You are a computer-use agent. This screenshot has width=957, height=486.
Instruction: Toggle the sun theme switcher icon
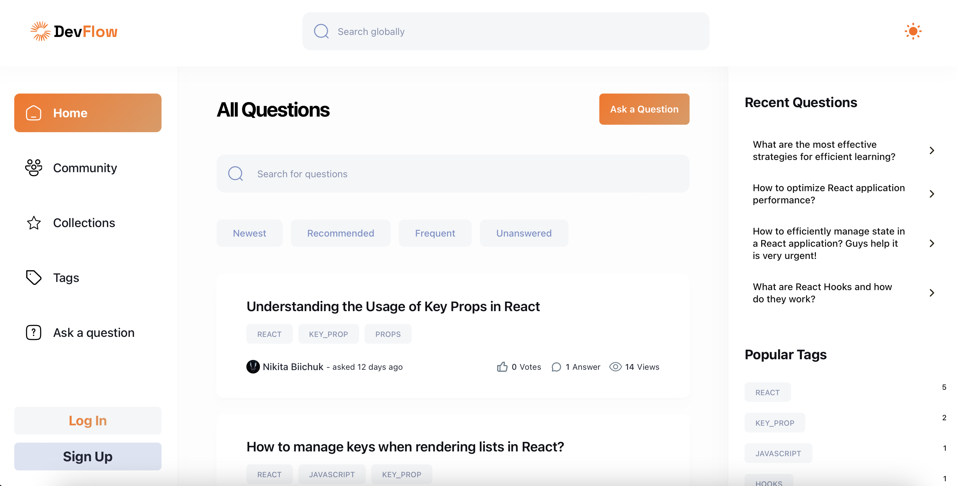[913, 31]
